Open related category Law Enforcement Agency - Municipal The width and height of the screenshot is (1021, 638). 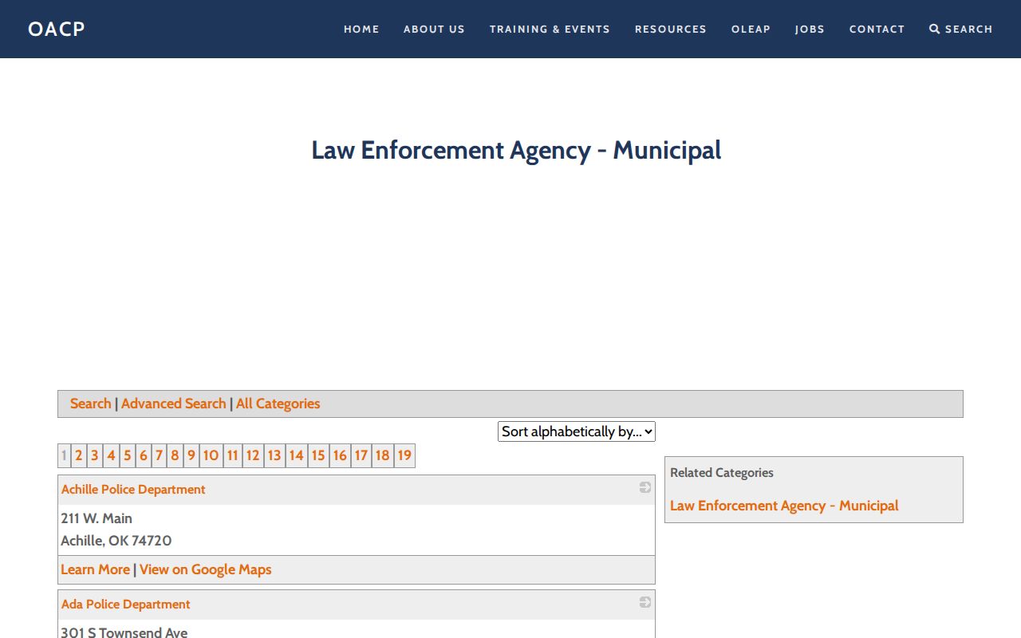pyautogui.click(x=784, y=506)
